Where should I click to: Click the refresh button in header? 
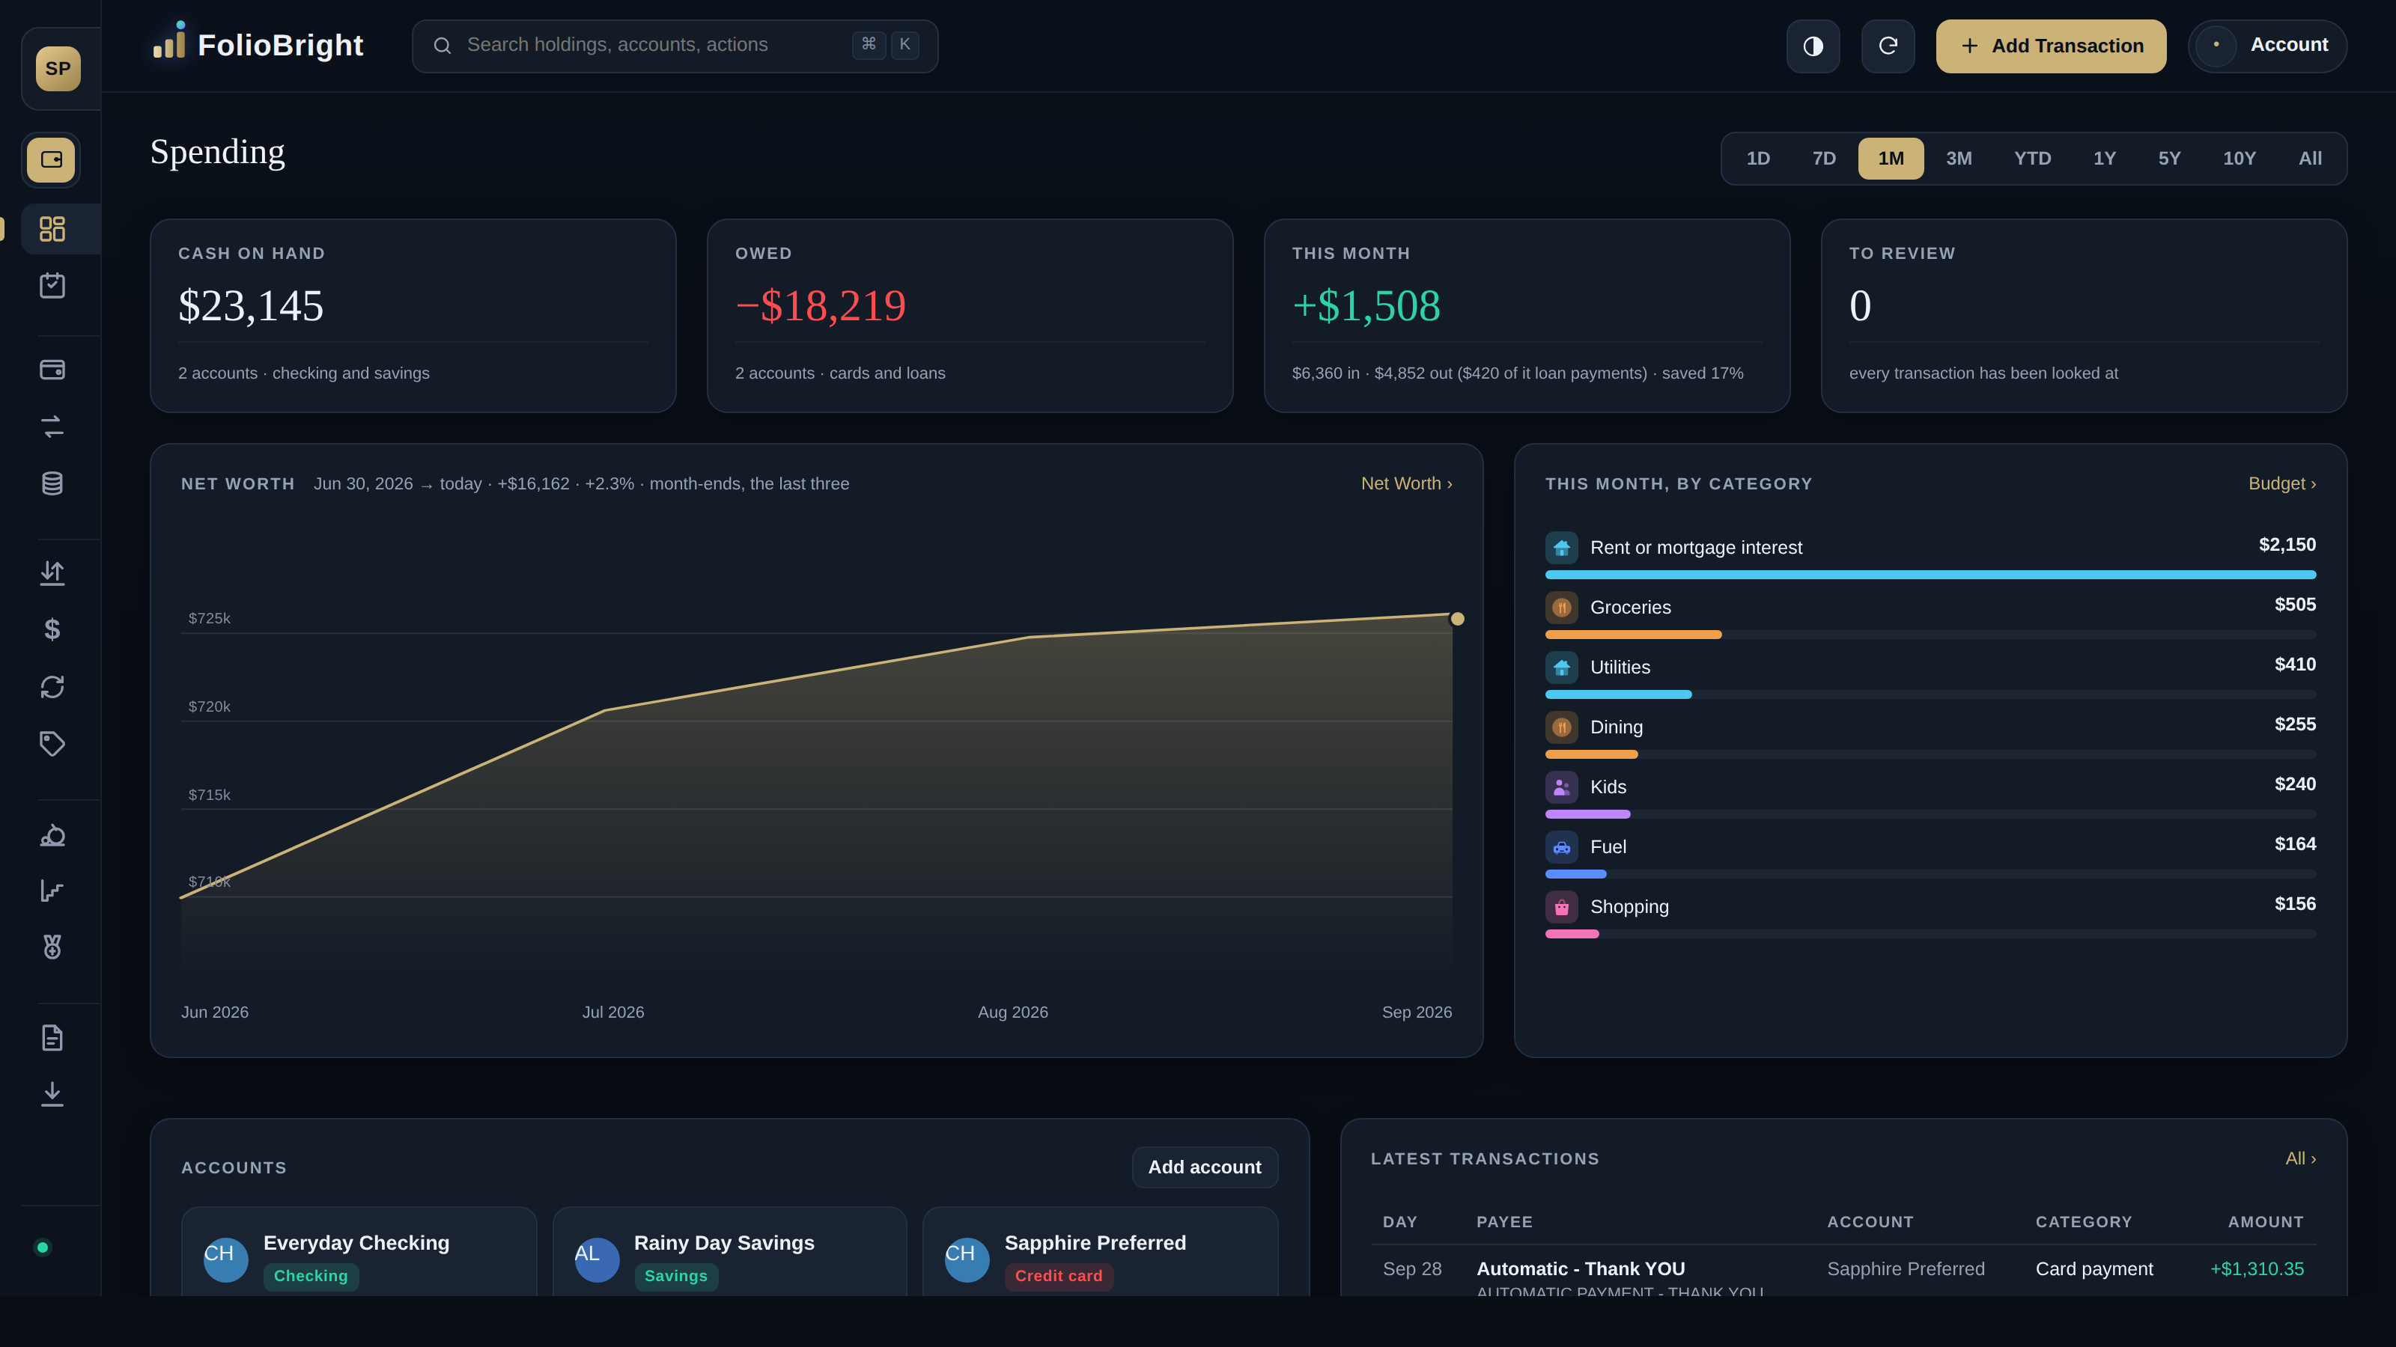click(1887, 46)
